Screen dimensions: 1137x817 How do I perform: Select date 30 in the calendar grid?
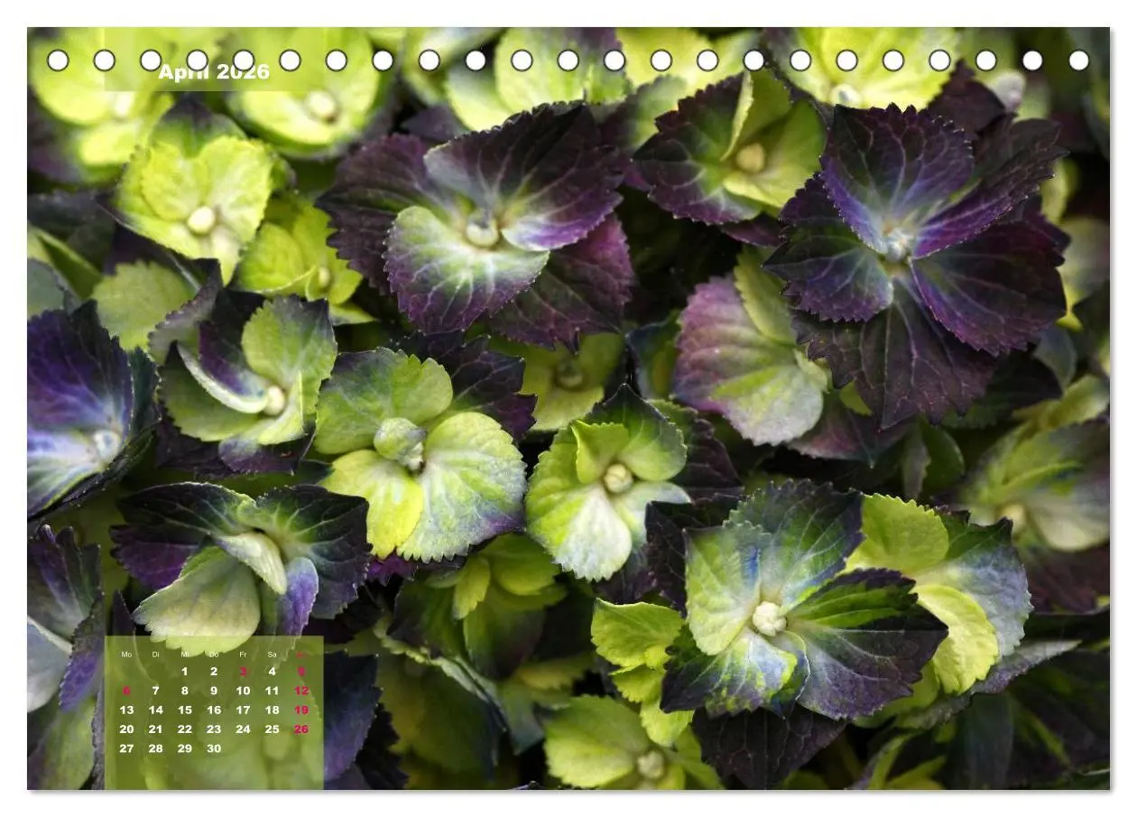pos(214,748)
